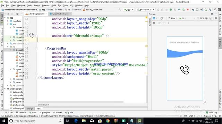Hide the Preview panel with minimize icon

[x=216, y=14]
